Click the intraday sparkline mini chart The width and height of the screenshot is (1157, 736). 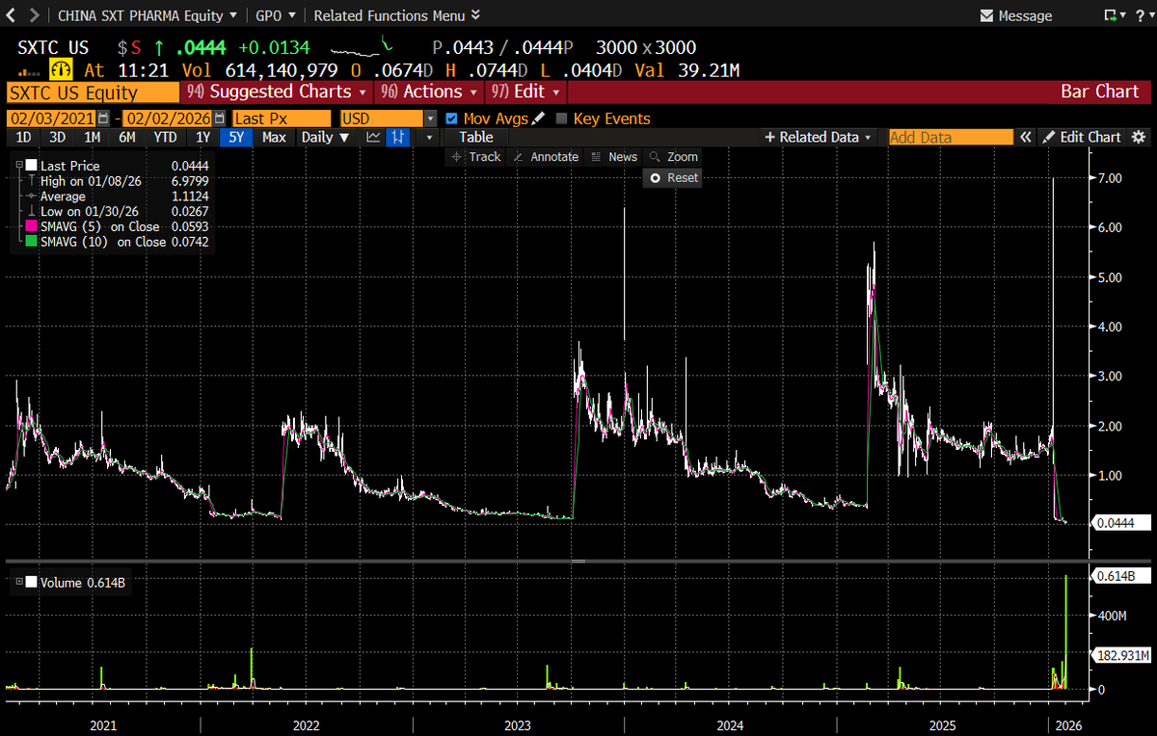point(363,46)
